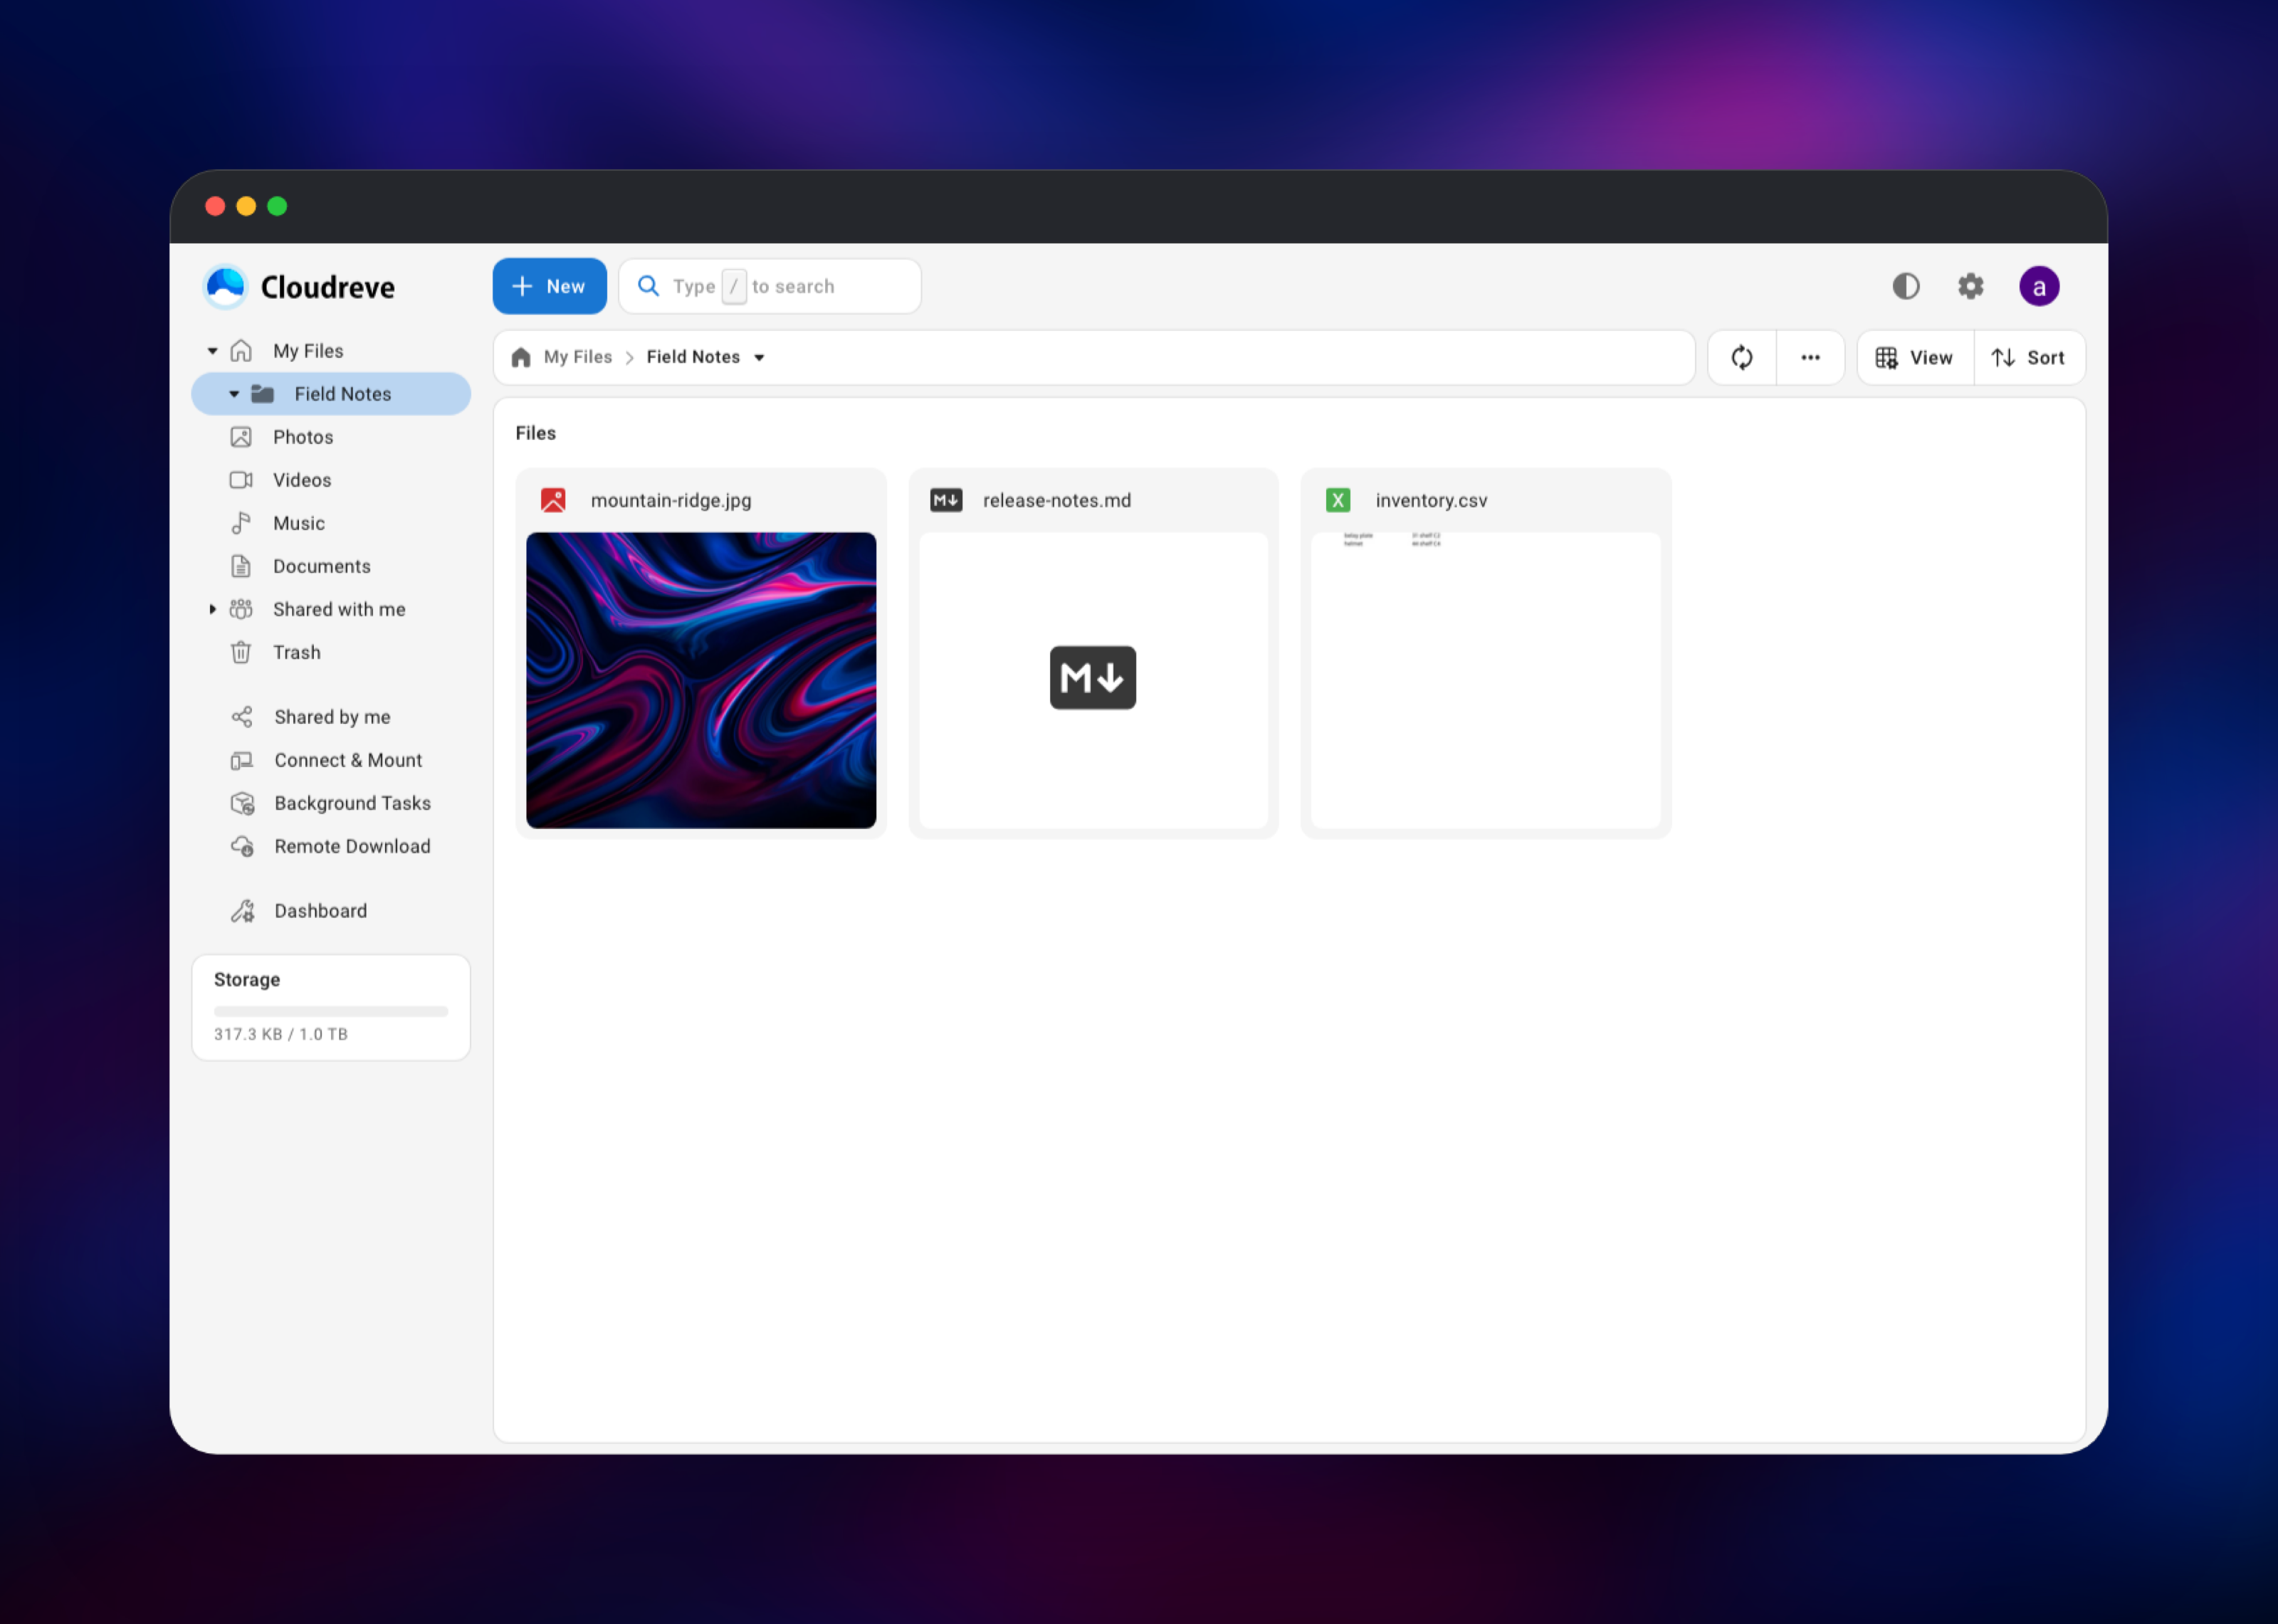The height and width of the screenshot is (1624, 2278).
Task: Click the Documents page icon
Action: tap(241, 566)
